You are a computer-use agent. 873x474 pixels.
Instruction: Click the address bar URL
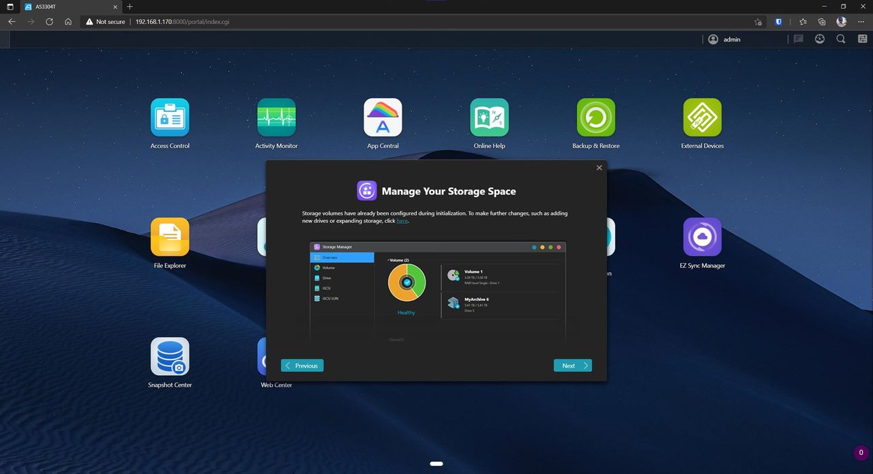tap(181, 22)
